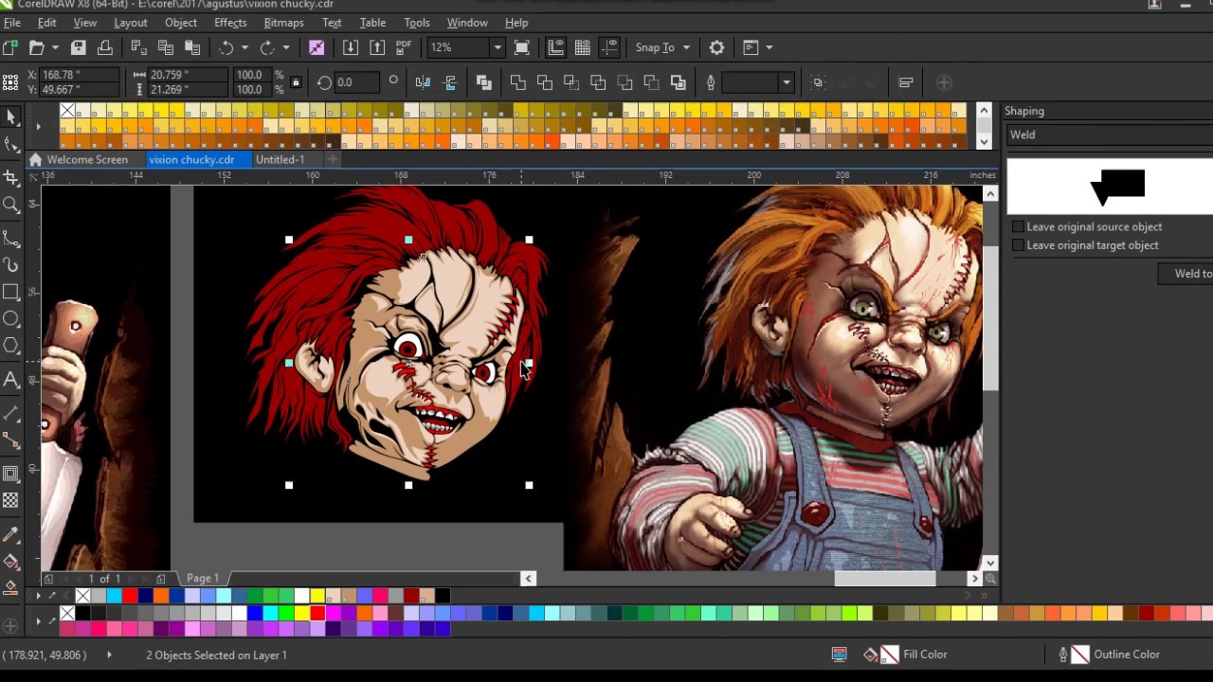Publish to PDF icon
This screenshot has width=1213, height=682.
tap(404, 47)
